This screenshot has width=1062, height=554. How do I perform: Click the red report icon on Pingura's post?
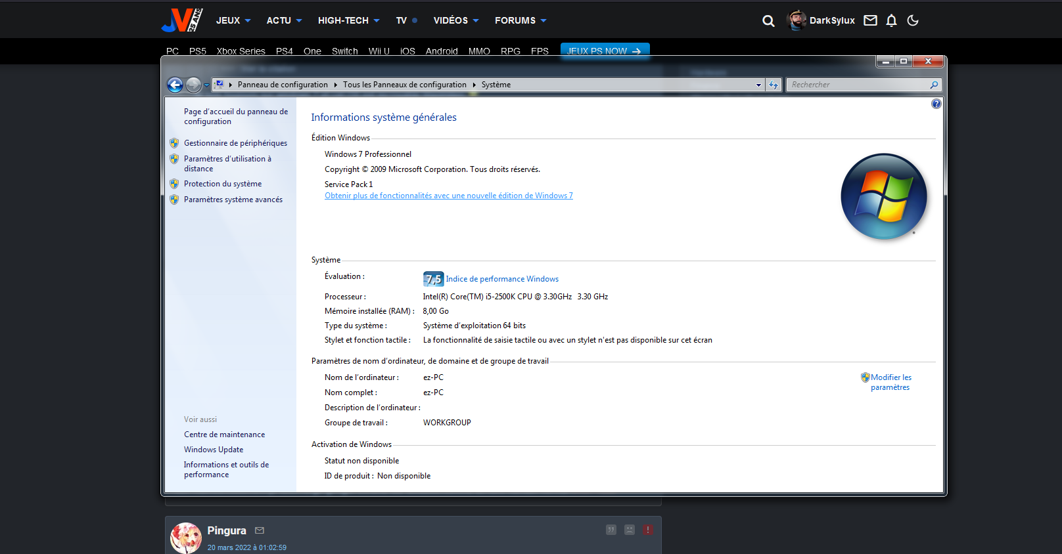pos(648,530)
